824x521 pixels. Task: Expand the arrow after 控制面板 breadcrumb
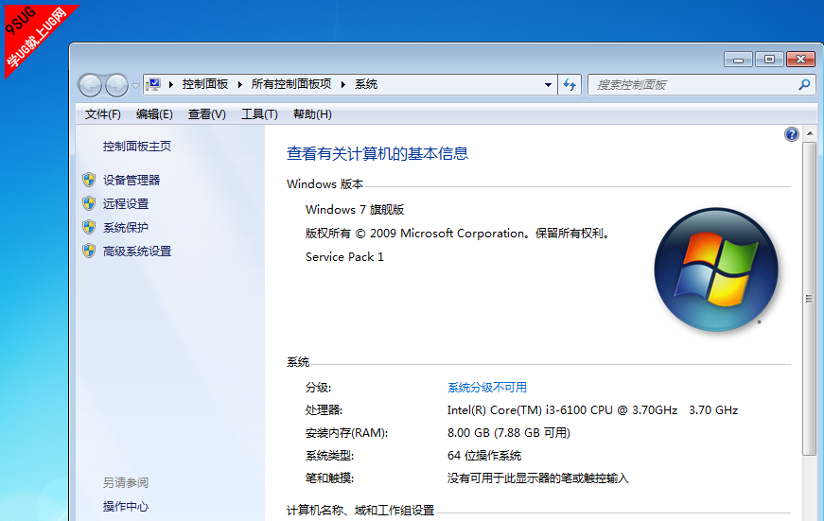tap(240, 84)
